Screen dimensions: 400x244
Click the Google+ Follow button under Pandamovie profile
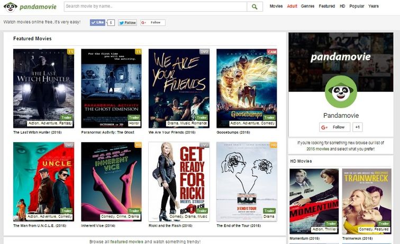point(334,127)
